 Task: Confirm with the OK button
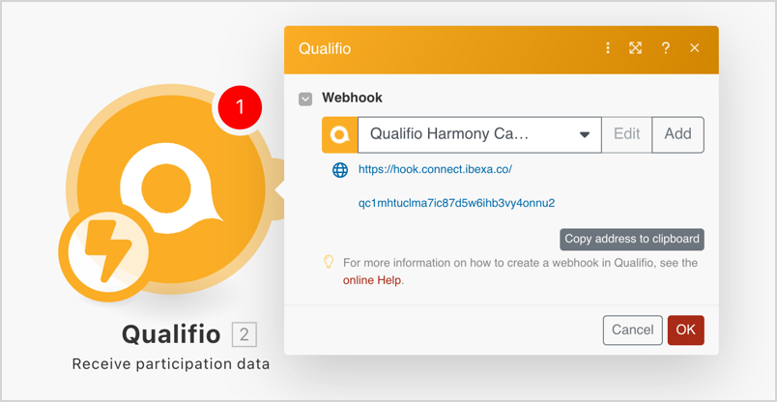tap(685, 330)
